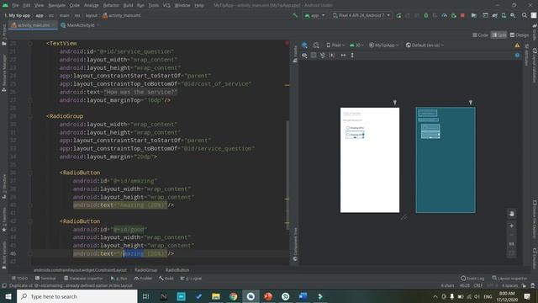Click the horizontal Guidelines arrow icon
The width and height of the screenshot is (538, 303).
[343, 55]
